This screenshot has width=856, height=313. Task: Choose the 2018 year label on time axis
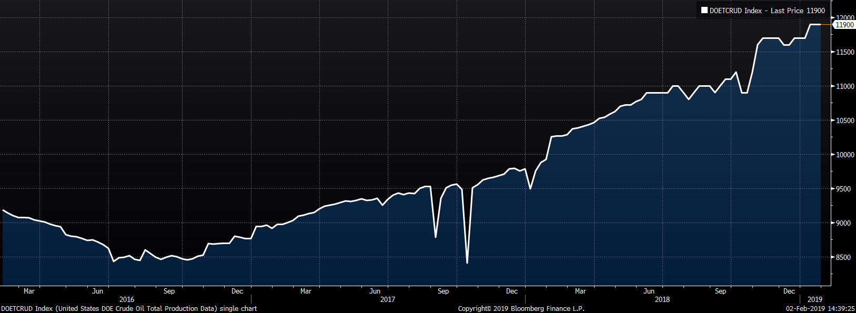(x=662, y=299)
